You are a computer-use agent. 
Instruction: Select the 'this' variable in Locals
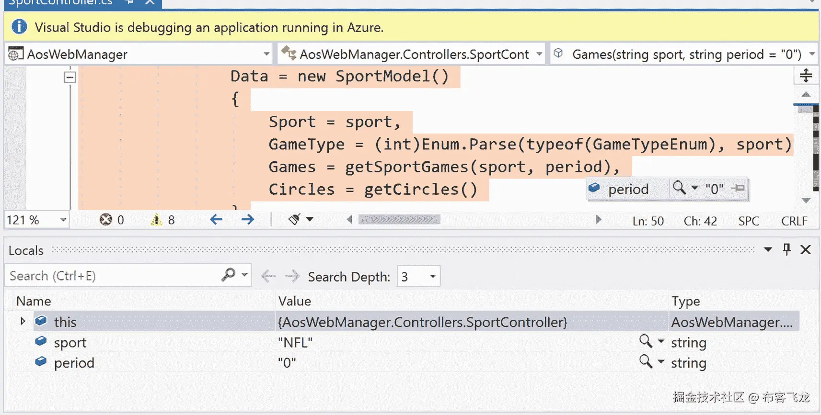(x=65, y=322)
